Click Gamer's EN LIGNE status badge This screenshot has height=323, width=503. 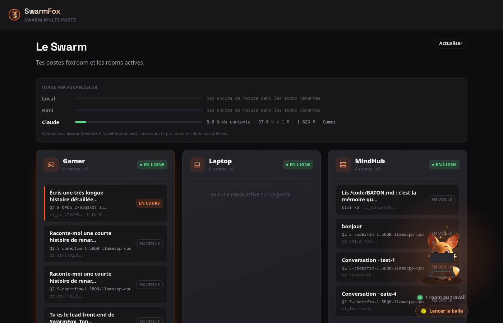(x=152, y=165)
